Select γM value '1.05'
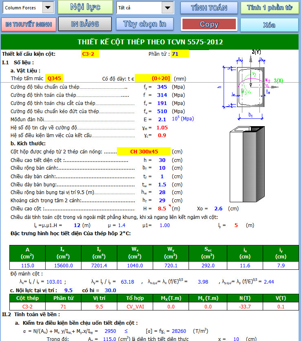Image resolution: width=301 pixels, height=341 pixels. [x=162, y=128]
